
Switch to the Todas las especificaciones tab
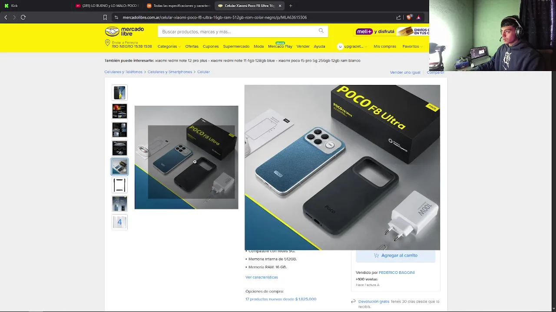click(178, 6)
